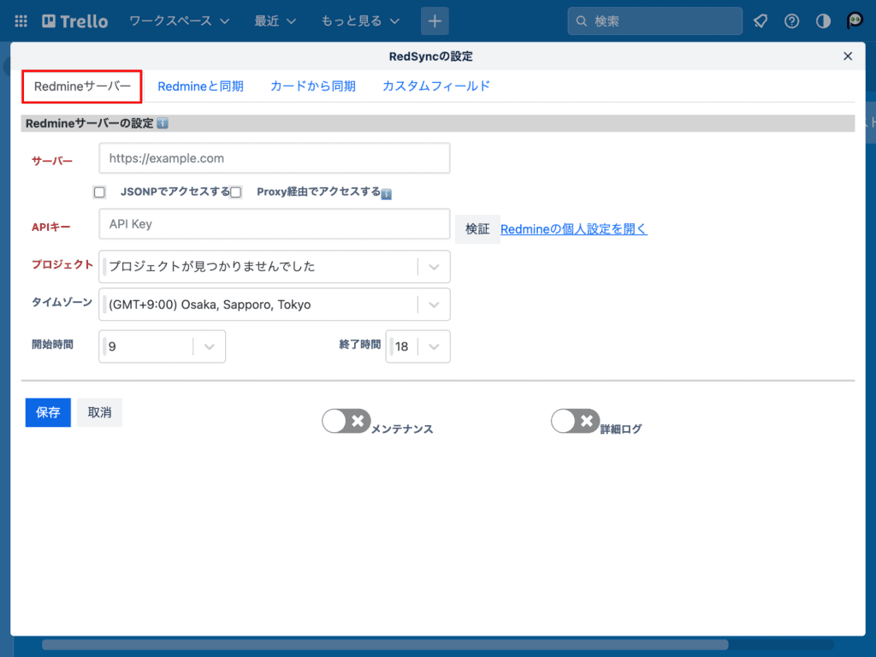Open the apps grid icon in the top bar
The image size is (876, 657).
(x=21, y=21)
